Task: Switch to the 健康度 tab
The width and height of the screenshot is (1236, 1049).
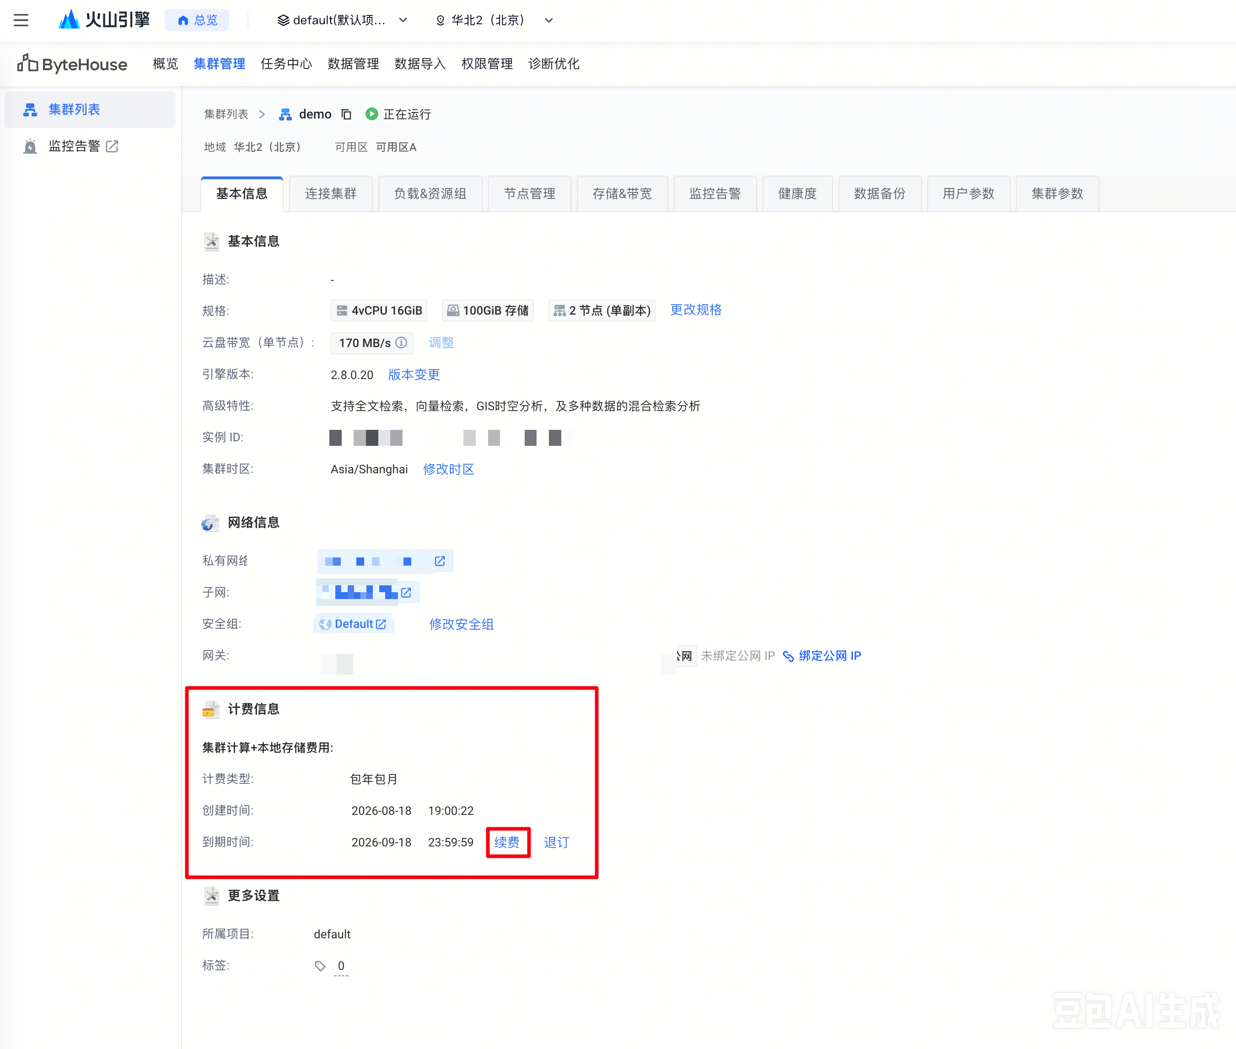Action: click(798, 194)
